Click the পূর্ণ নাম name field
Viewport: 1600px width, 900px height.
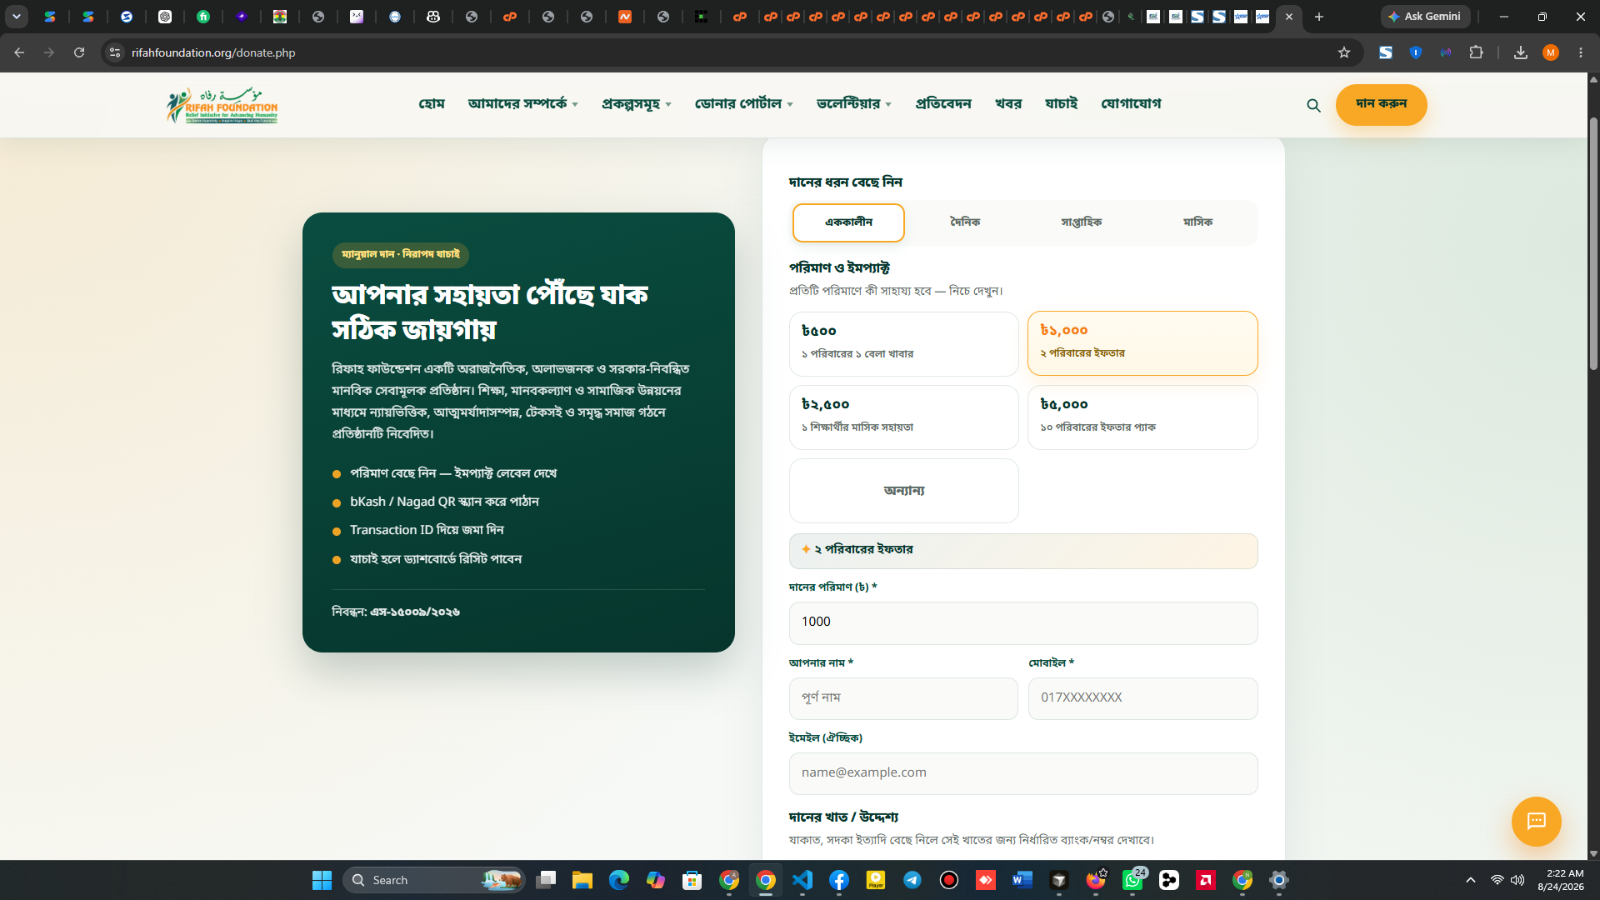[903, 698]
